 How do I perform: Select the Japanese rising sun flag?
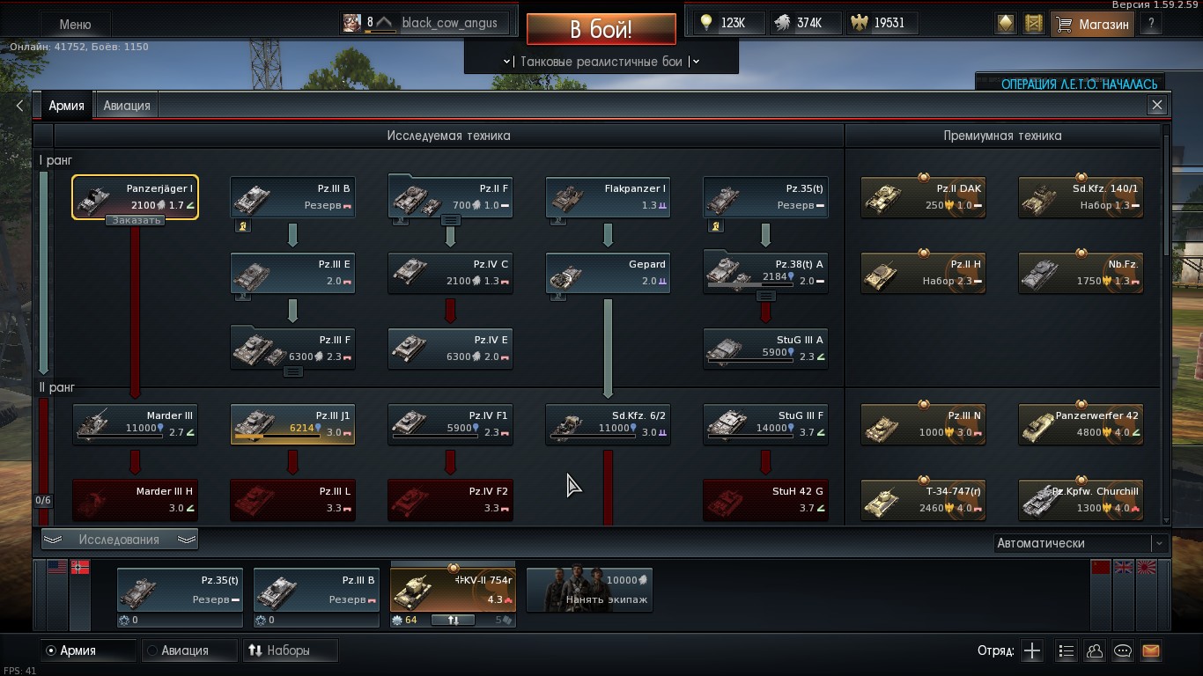click(1147, 567)
